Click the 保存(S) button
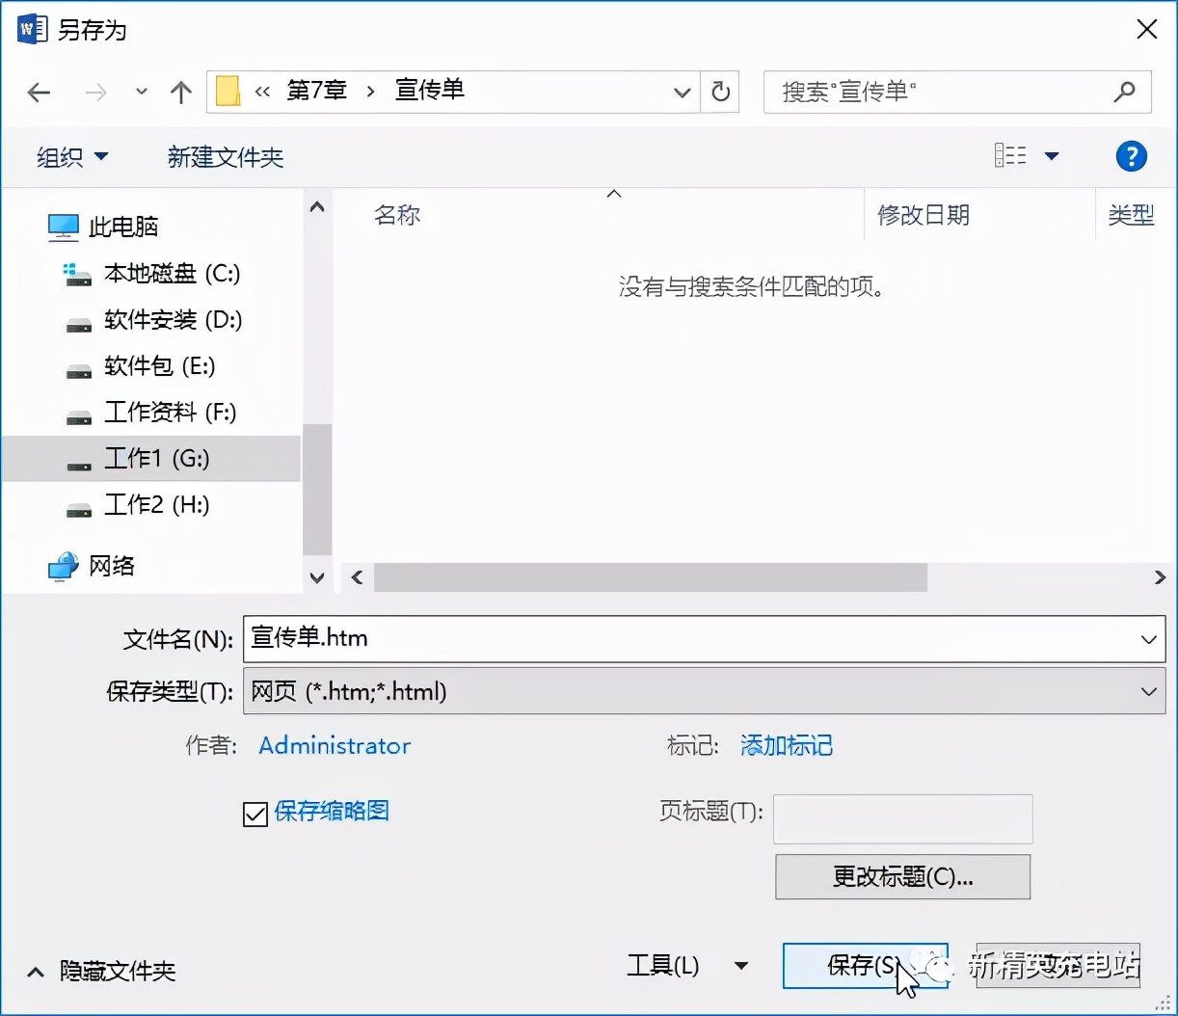 point(865,966)
